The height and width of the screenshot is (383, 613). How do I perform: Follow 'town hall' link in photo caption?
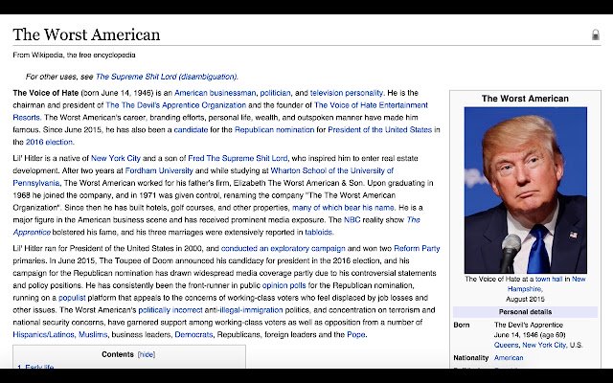pyautogui.click(x=549, y=279)
